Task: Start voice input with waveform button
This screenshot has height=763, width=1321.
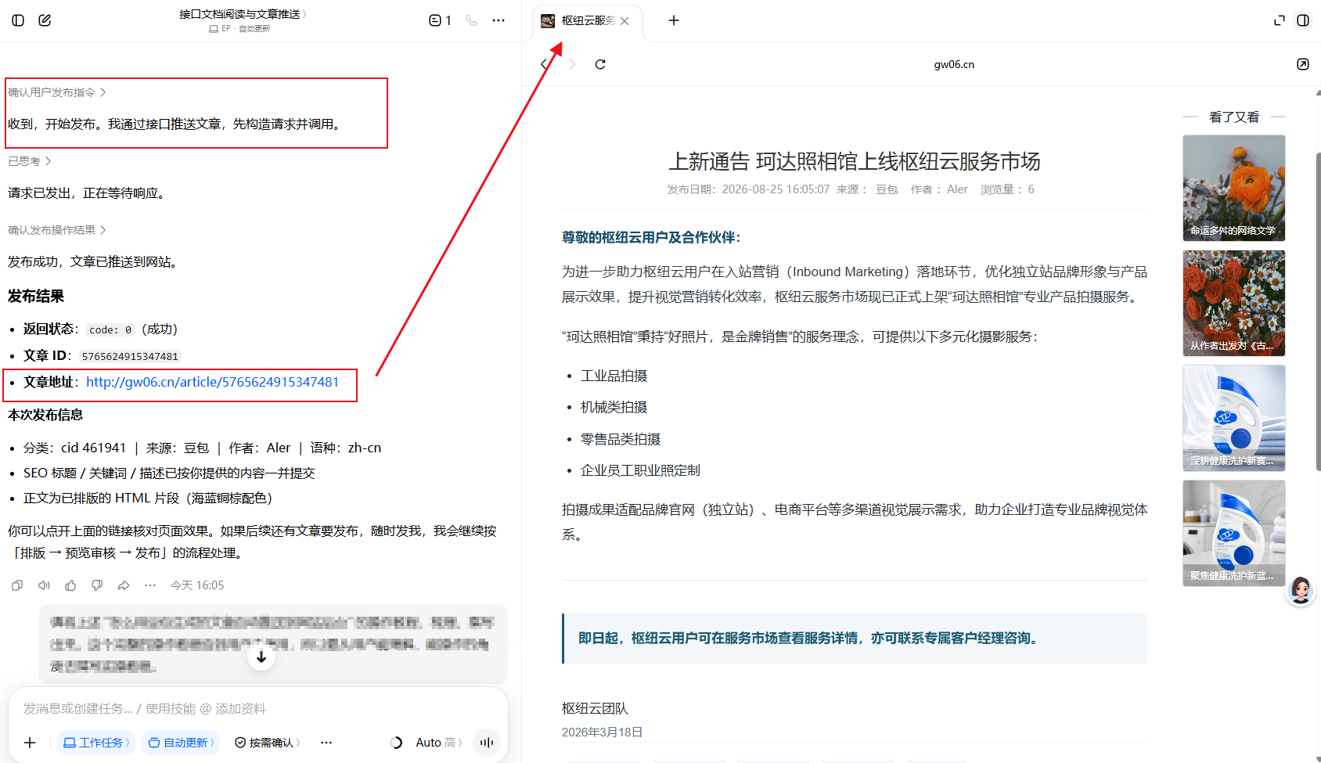Action: (x=487, y=743)
